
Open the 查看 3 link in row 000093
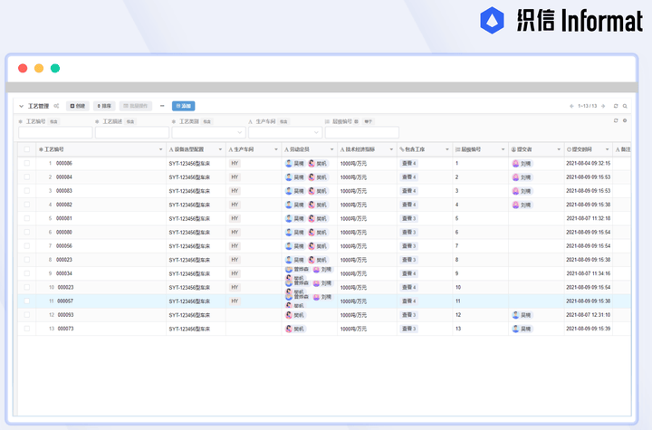coord(408,315)
